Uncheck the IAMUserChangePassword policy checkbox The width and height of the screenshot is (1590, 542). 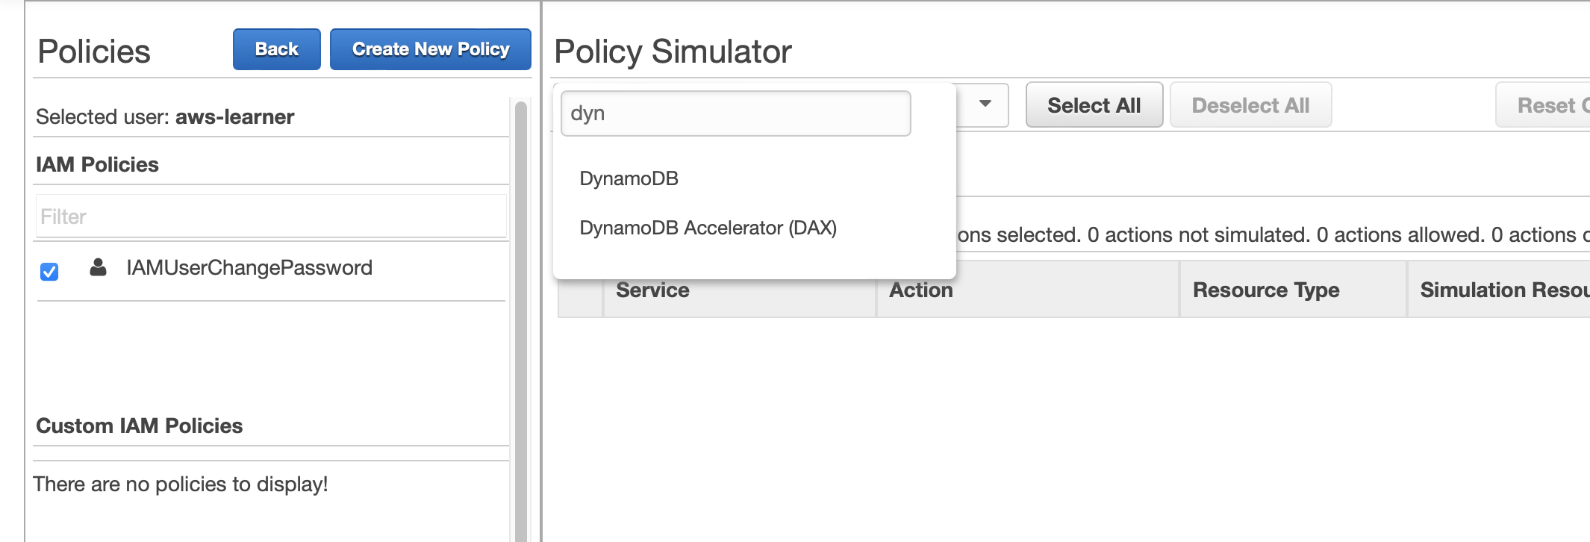[x=49, y=272]
